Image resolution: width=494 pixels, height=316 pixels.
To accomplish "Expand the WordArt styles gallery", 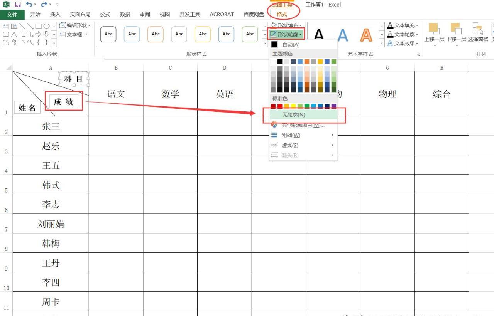I will pyautogui.click(x=382, y=44).
